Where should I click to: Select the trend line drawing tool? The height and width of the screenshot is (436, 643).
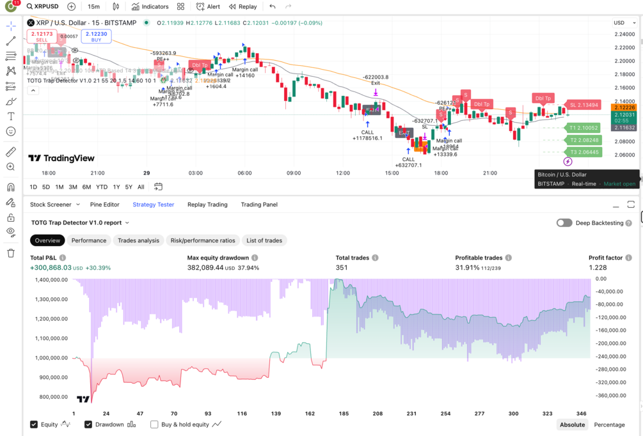11,41
